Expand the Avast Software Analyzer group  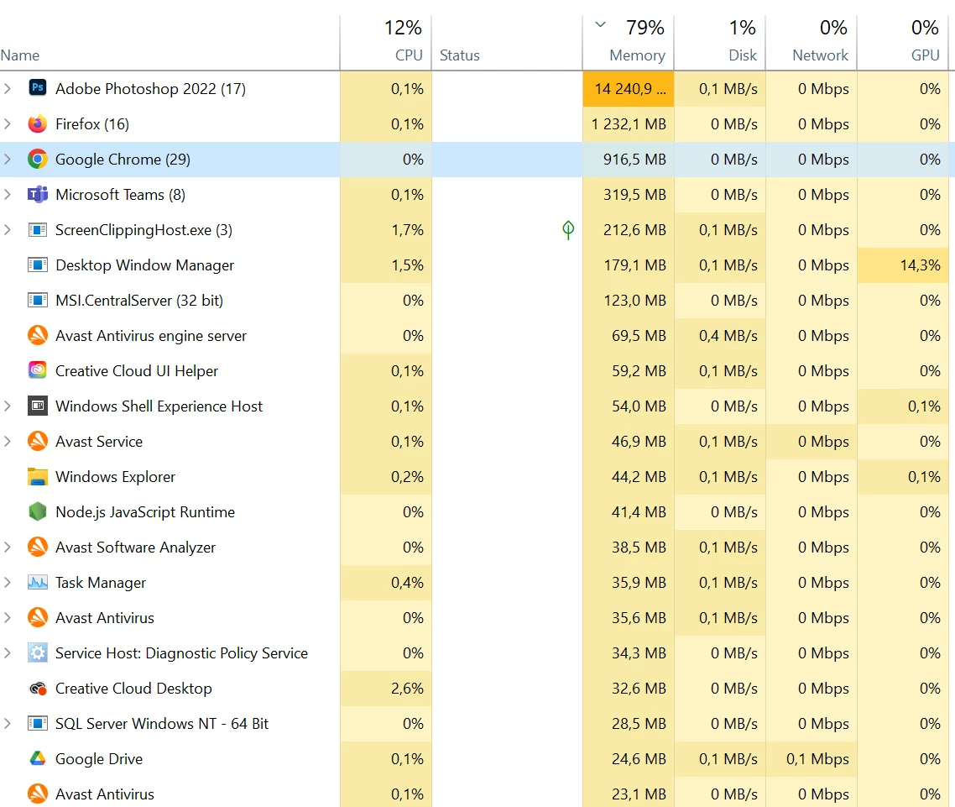[x=8, y=548]
